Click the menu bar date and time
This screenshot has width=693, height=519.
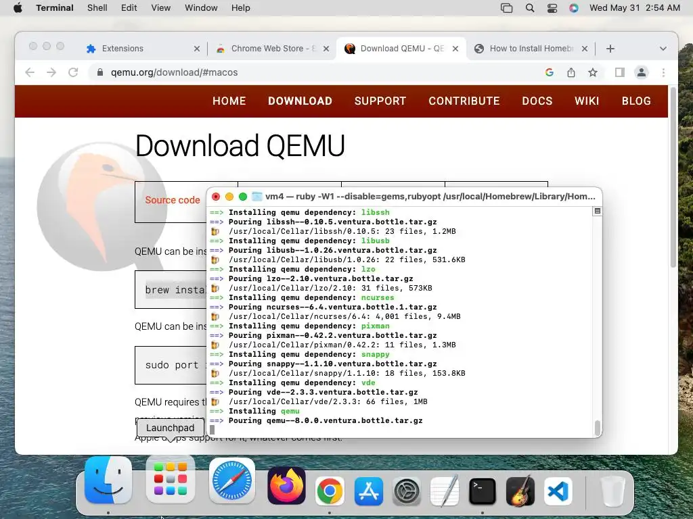(635, 8)
